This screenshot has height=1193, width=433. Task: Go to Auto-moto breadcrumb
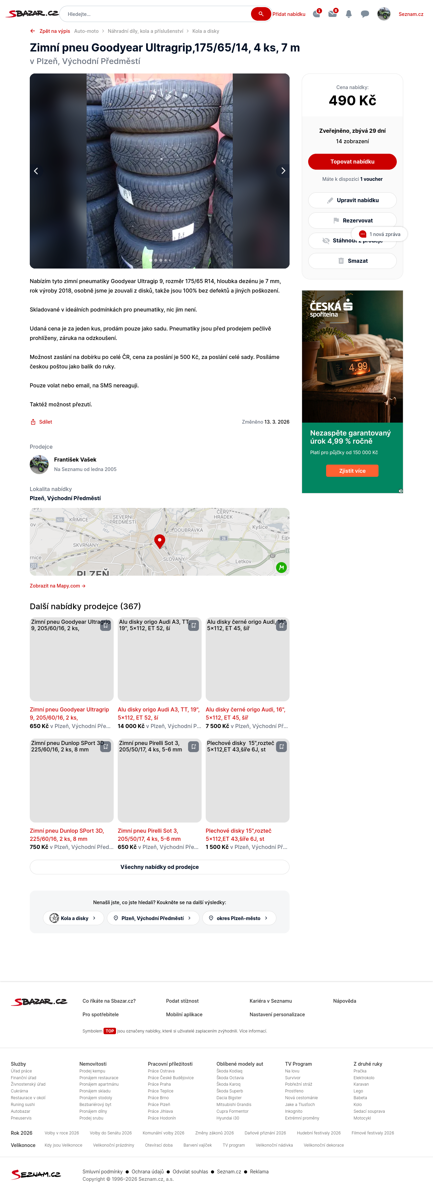pos(87,31)
